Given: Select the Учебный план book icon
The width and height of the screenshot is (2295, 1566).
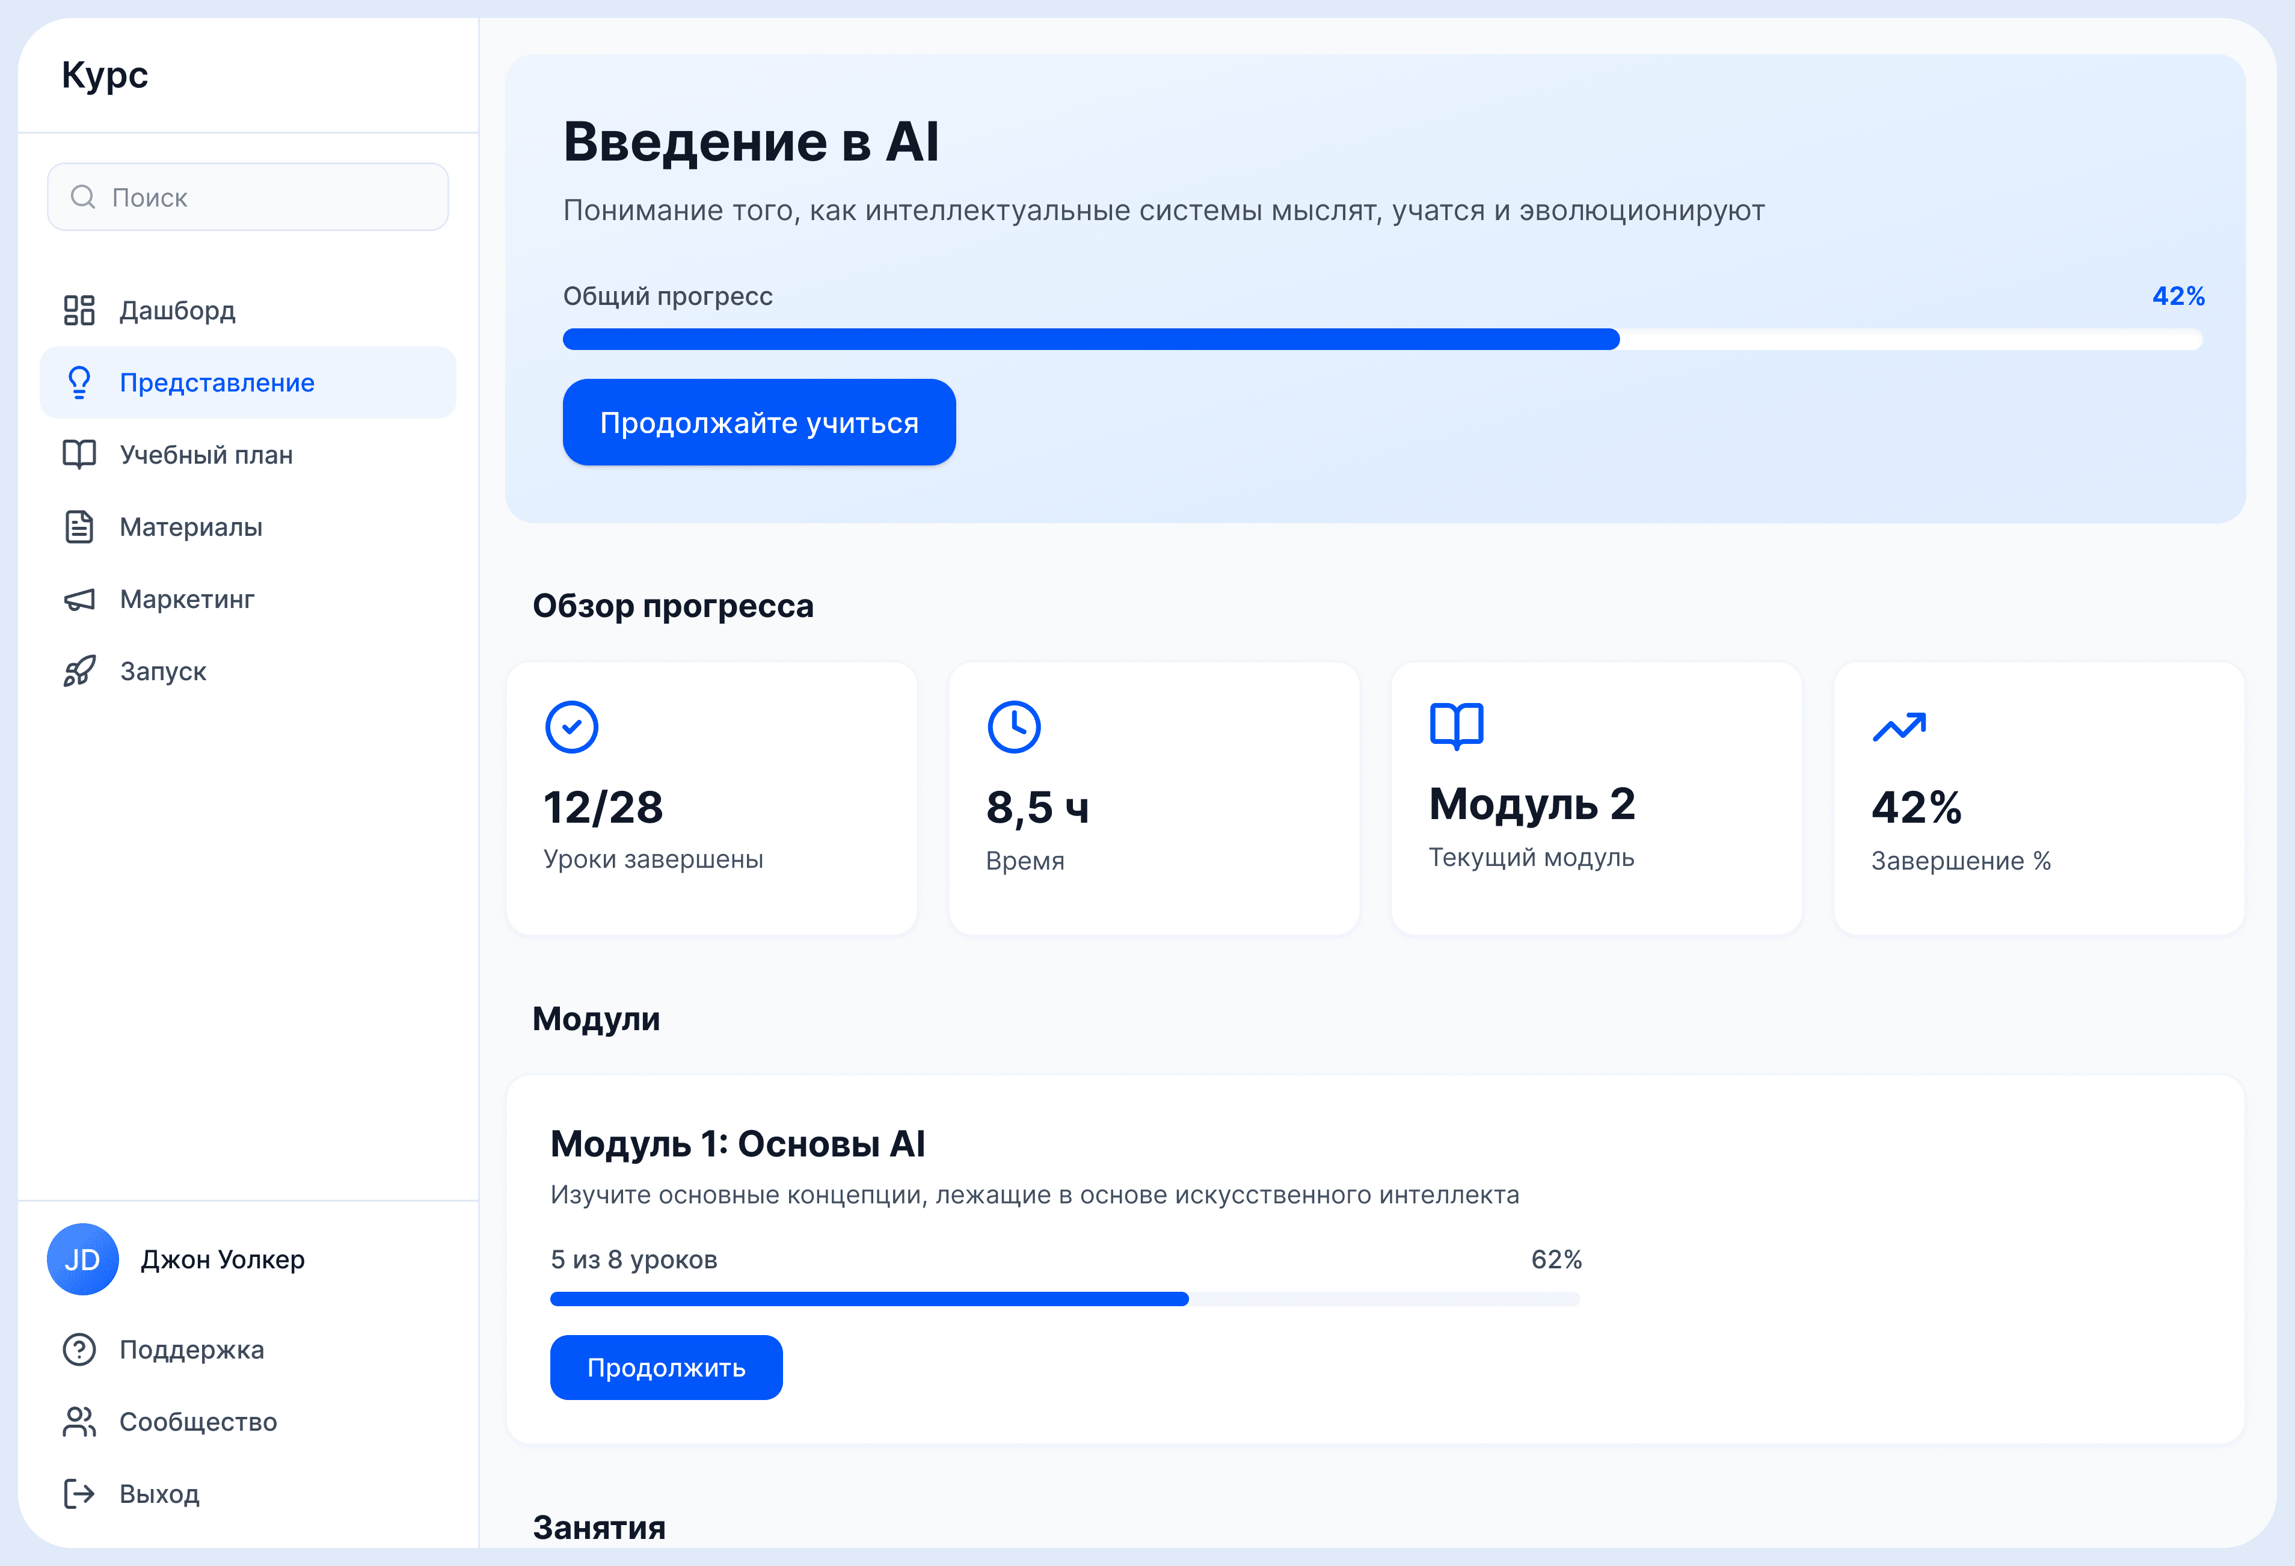Looking at the screenshot, I should point(79,454).
